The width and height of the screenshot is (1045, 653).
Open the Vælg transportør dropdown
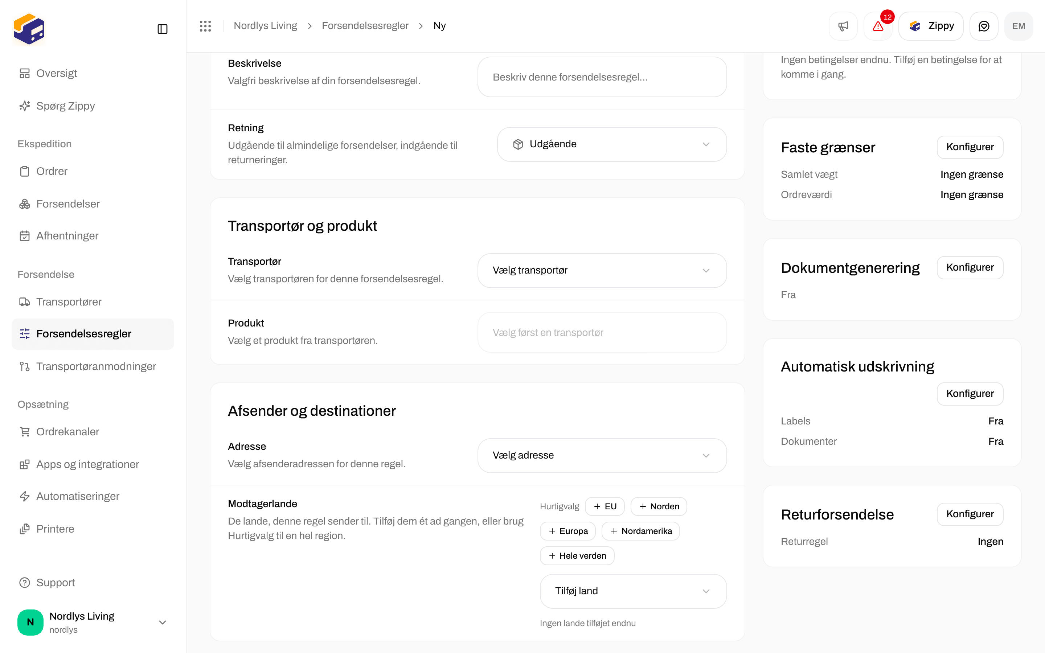pyautogui.click(x=602, y=270)
